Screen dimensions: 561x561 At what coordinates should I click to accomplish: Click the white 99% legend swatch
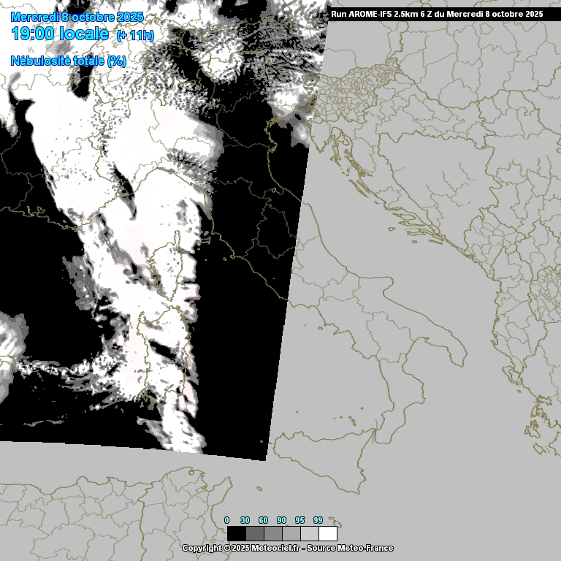point(327,533)
